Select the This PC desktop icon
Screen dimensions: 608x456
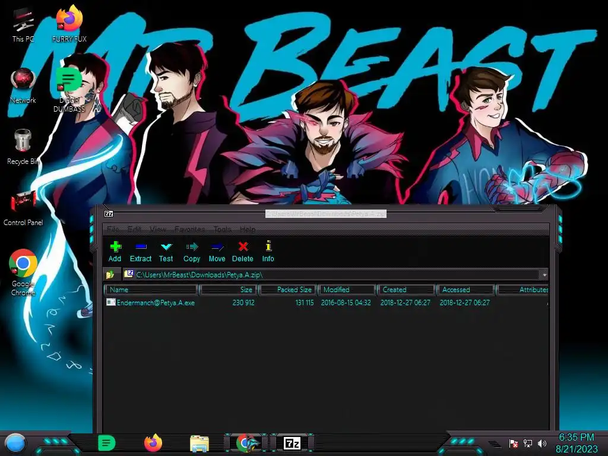point(23,25)
